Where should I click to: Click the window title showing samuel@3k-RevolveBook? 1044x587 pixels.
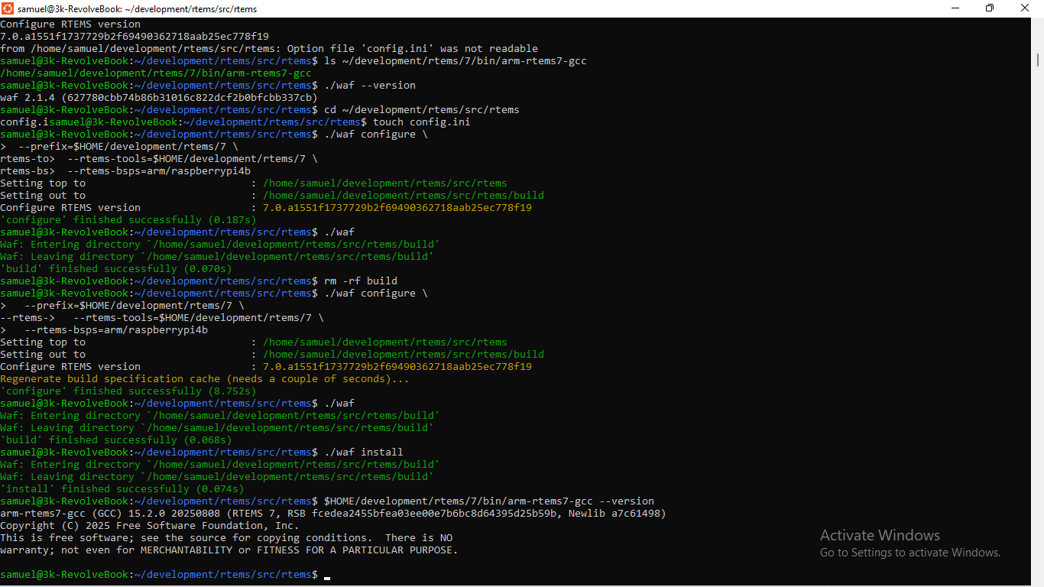(x=137, y=9)
